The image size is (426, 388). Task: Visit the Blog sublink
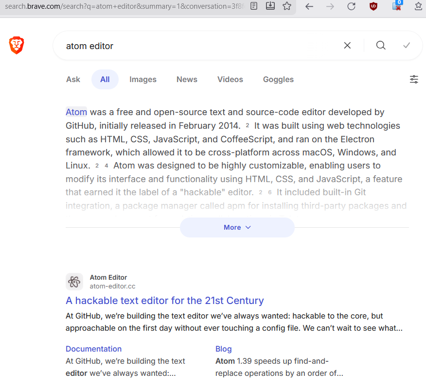point(223,349)
